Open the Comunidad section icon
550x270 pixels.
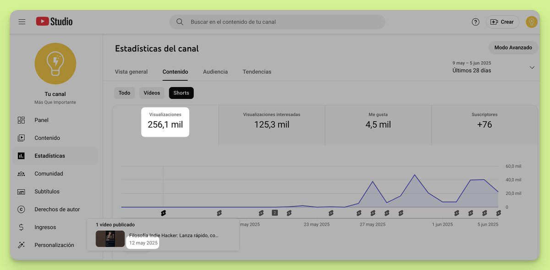21,173
